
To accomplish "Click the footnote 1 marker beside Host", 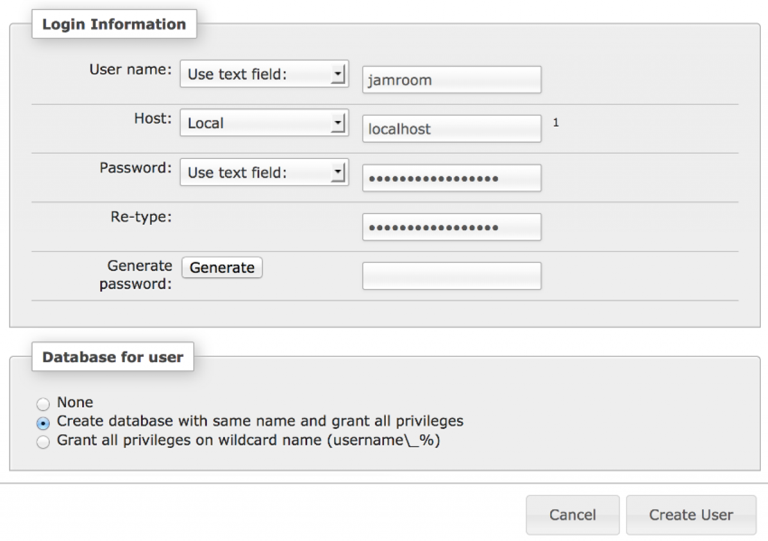I will click(x=556, y=123).
